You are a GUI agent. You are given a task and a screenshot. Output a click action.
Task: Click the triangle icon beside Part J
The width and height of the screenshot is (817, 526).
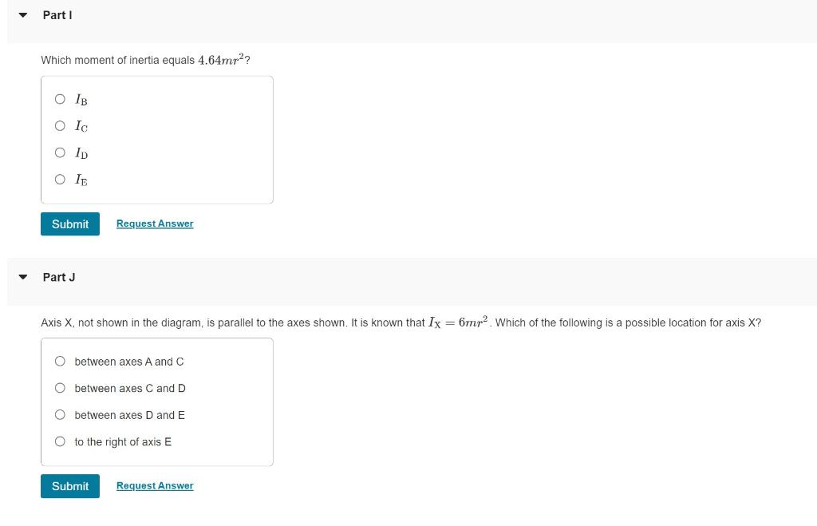coord(22,276)
